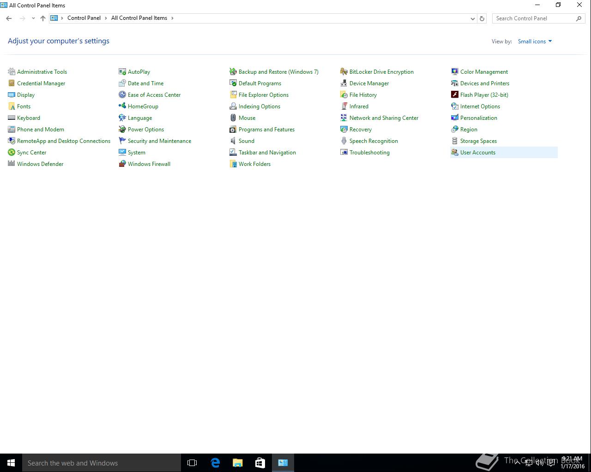591x472 pixels.
Task: Click the Windows Firewall icon
Action: click(x=122, y=164)
